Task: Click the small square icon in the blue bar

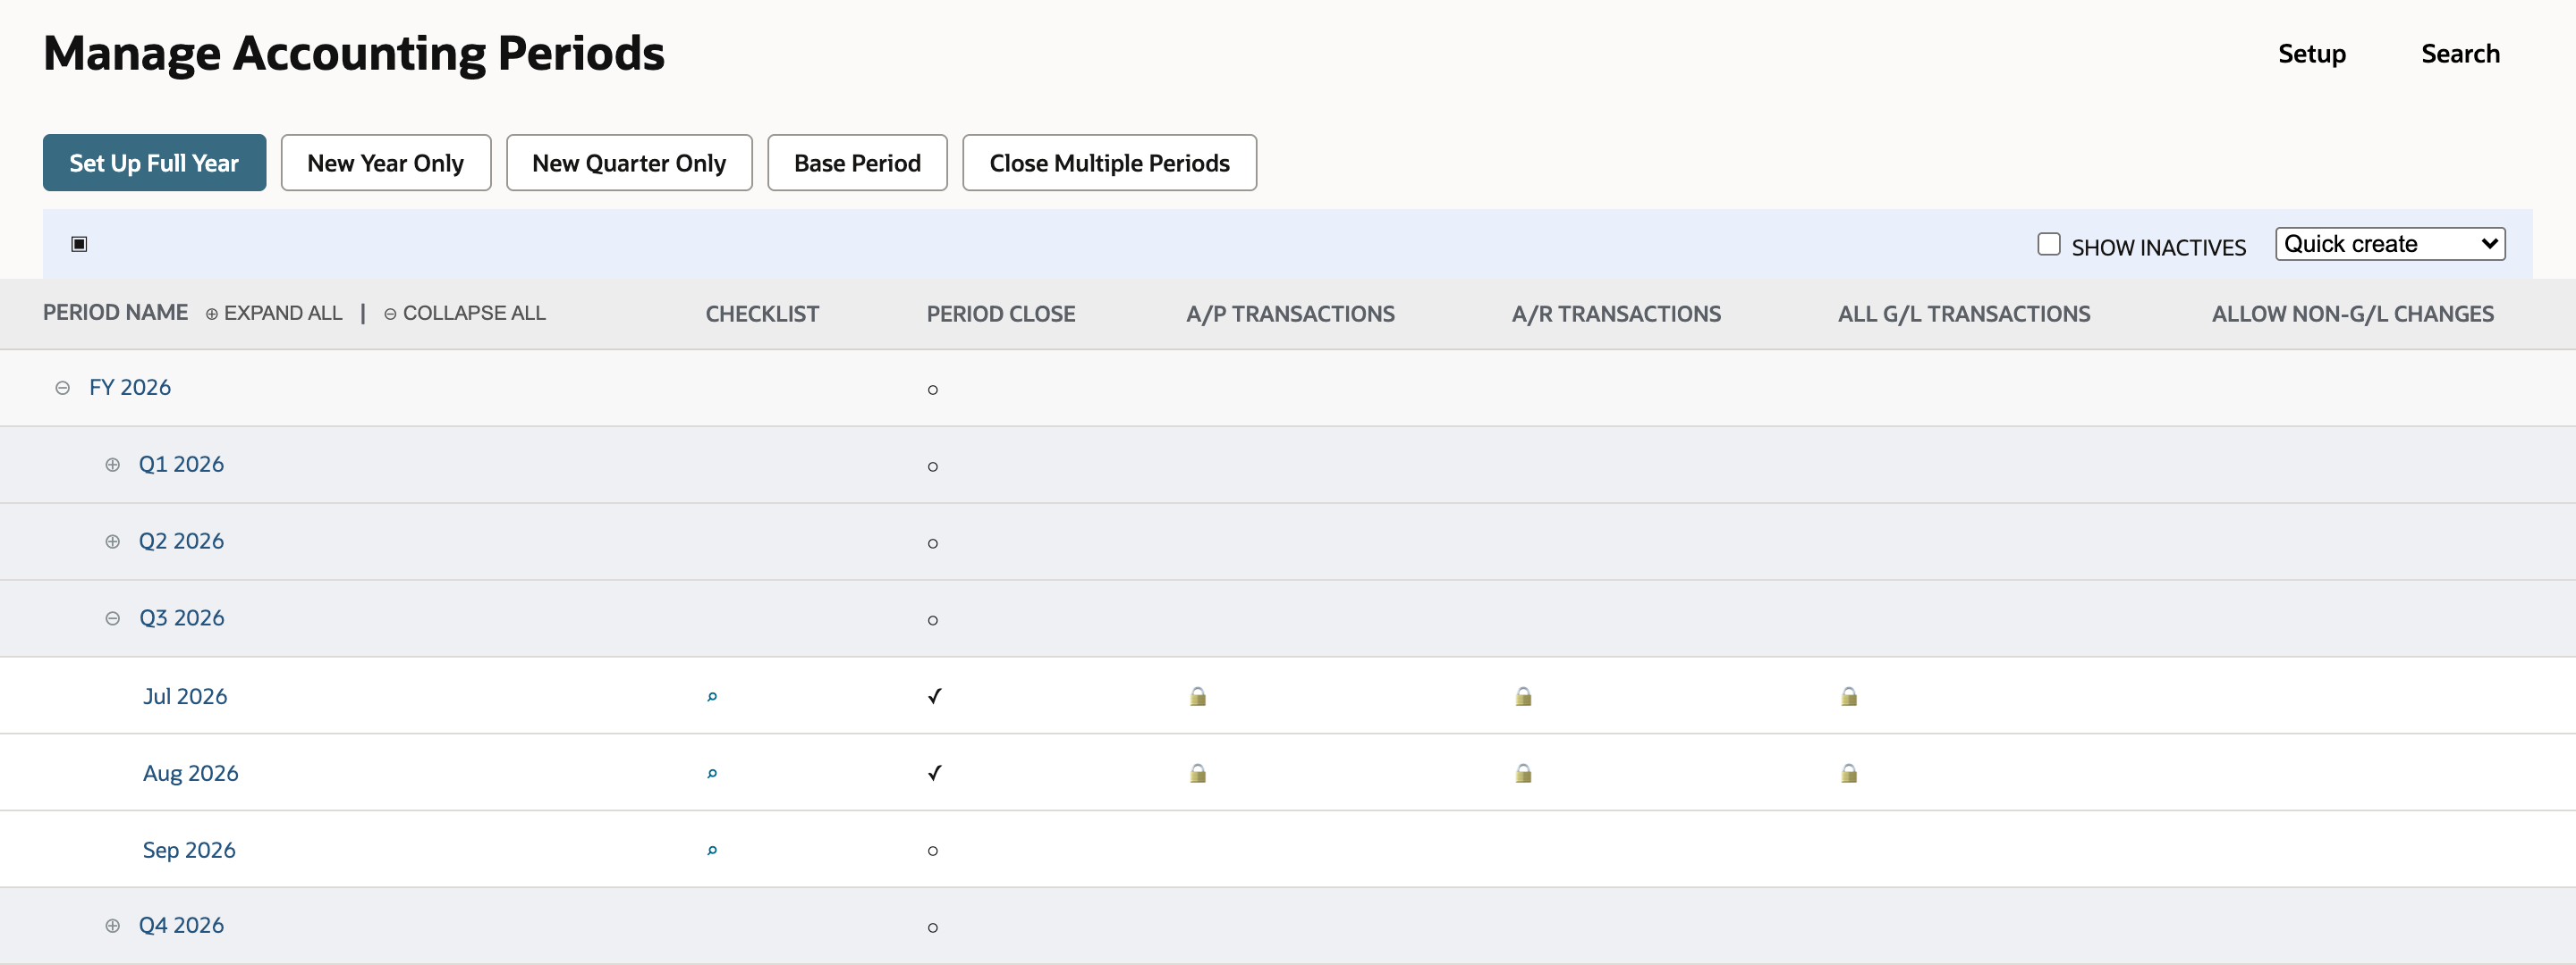Action: 79,244
